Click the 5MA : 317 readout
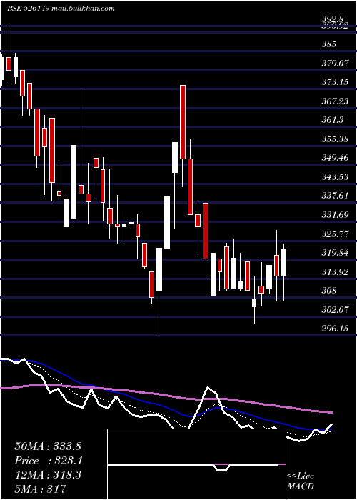 (x=40, y=489)
